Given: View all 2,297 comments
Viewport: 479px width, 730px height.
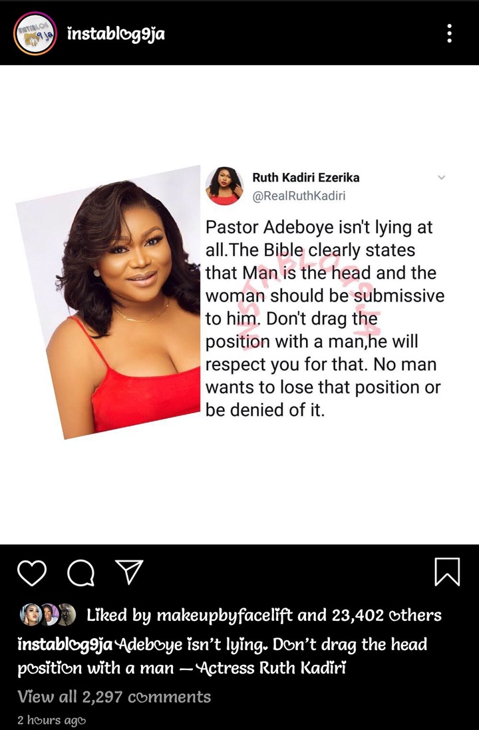Looking at the screenshot, I should click(x=114, y=697).
